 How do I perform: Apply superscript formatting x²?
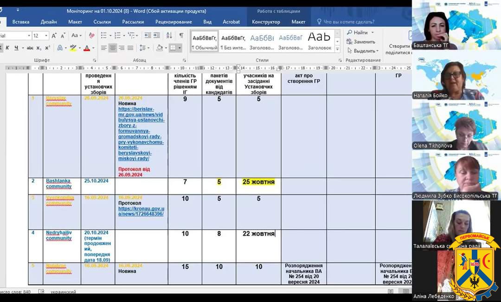[48, 48]
